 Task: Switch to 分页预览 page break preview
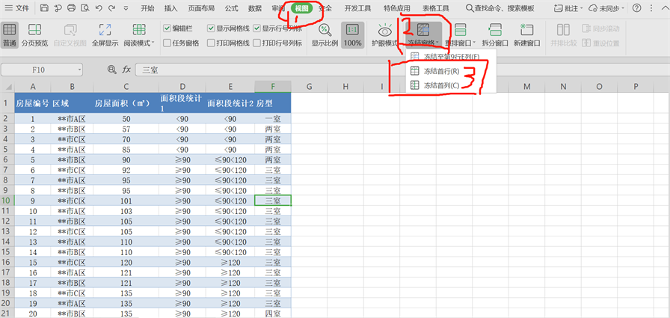click(x=34, y=34)
